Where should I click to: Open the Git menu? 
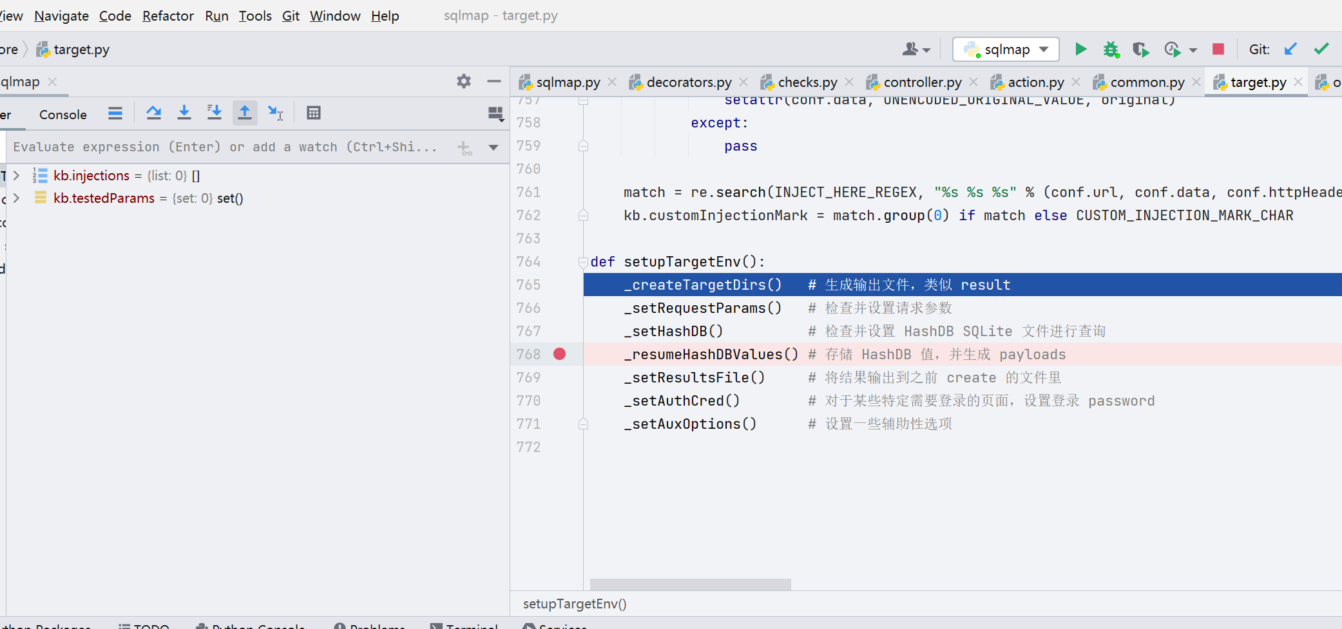[x=291, y=15]
